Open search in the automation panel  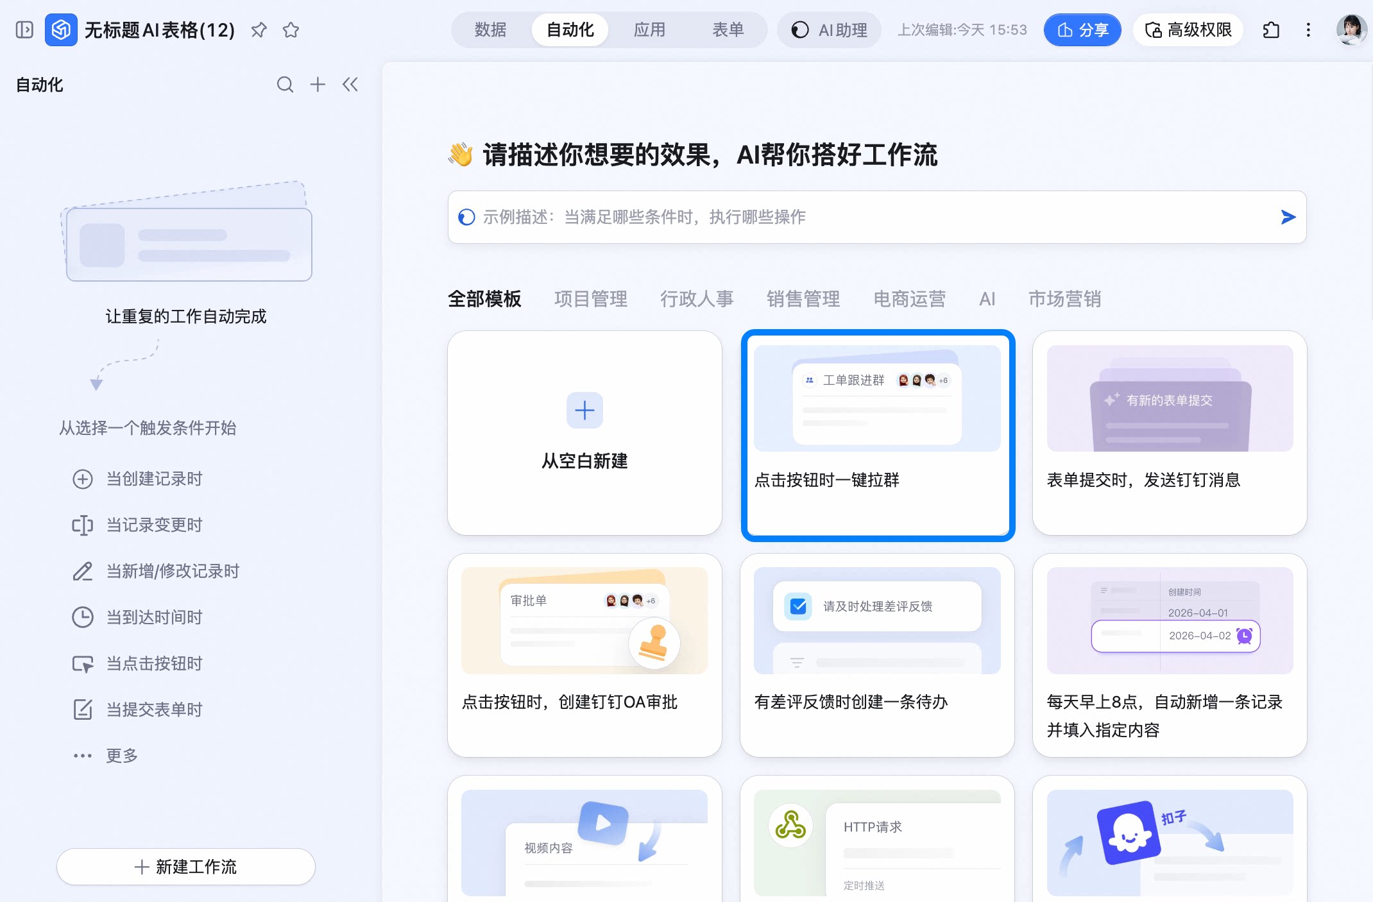tap(285, 85)
